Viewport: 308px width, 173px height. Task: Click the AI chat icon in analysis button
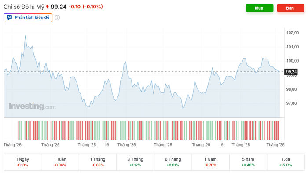[9, 18]
